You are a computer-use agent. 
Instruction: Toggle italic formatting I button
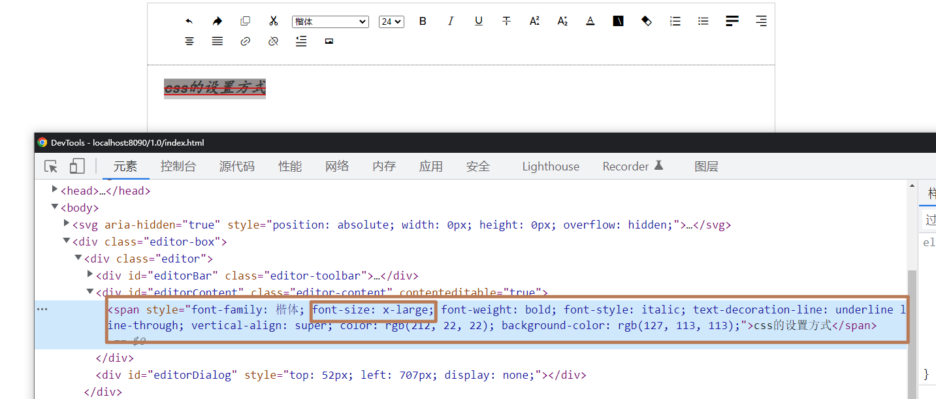pos(451,21)
